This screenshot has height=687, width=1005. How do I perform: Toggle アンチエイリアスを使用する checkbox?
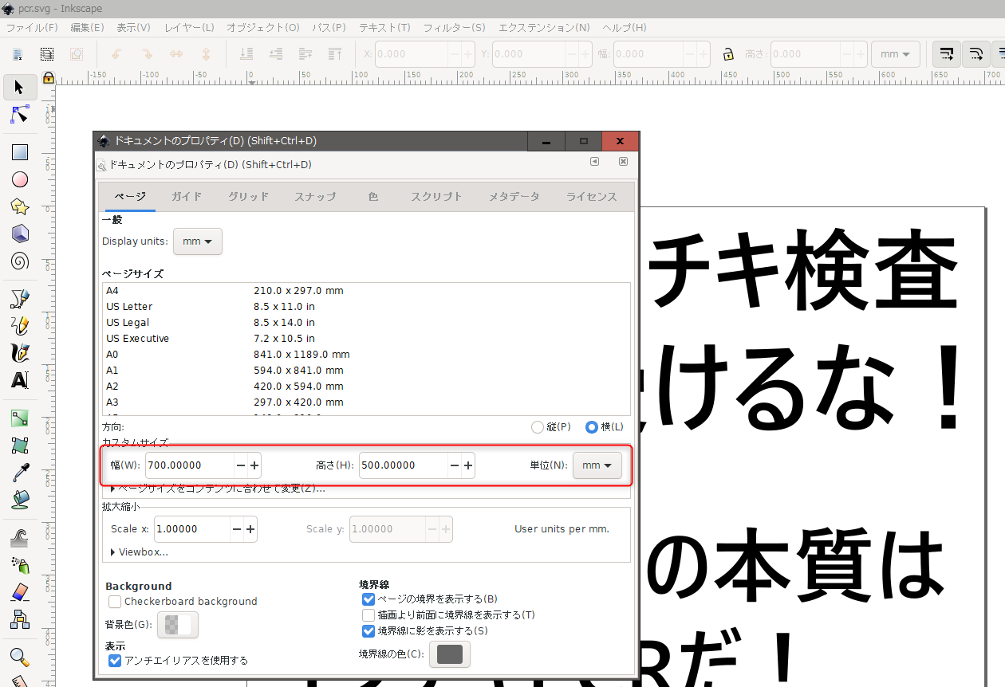pos(115,661)
